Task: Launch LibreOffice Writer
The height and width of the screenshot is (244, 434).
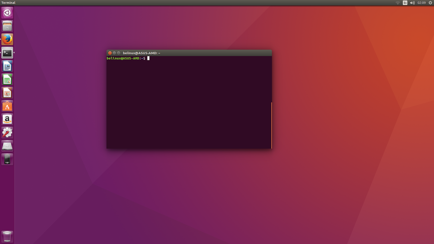Action: coord(7,66)
